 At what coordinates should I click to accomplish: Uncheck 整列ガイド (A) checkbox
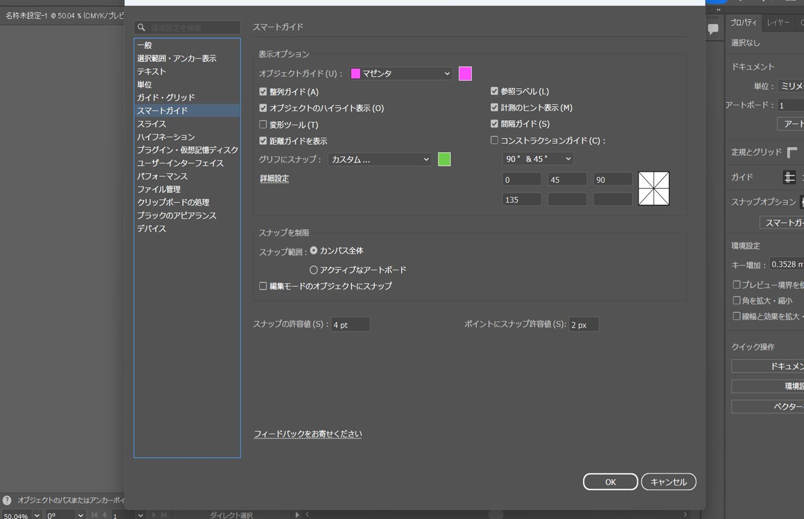pos(263,92)
